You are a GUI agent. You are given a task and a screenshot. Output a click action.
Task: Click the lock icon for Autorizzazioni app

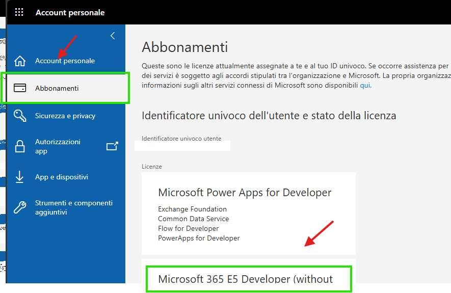[20, 146]
